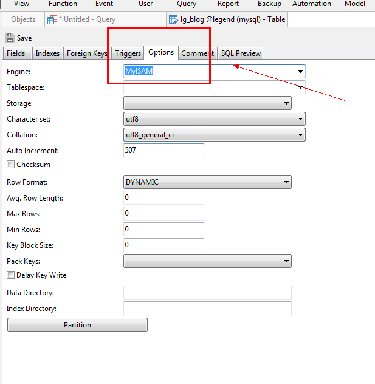The width and height of the screenshot is (375, 384).
Task: Click the Data Directory text field
Action: (x=207, y=293)
